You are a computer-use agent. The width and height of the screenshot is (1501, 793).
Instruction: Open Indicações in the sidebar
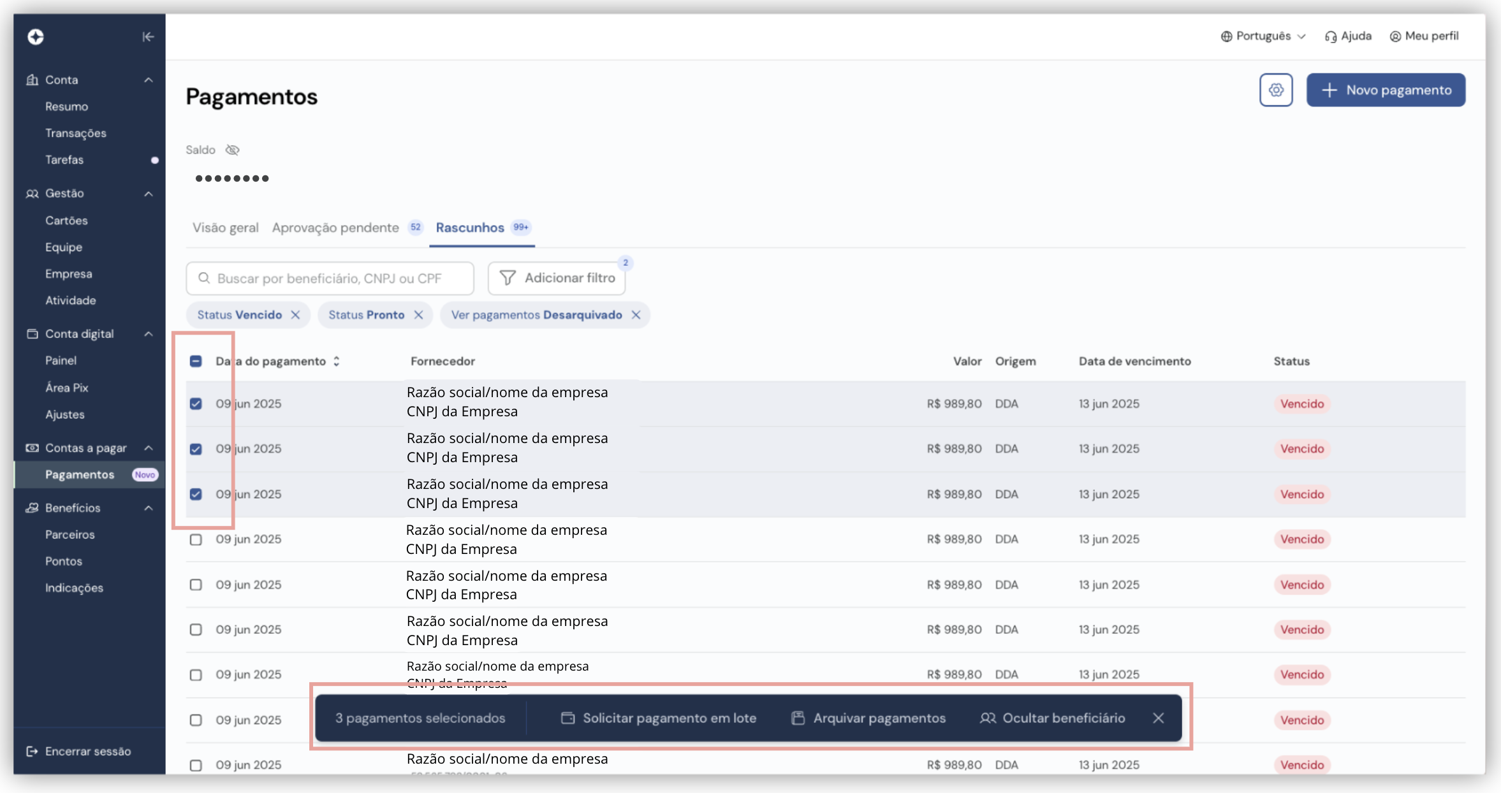[74, 588]
